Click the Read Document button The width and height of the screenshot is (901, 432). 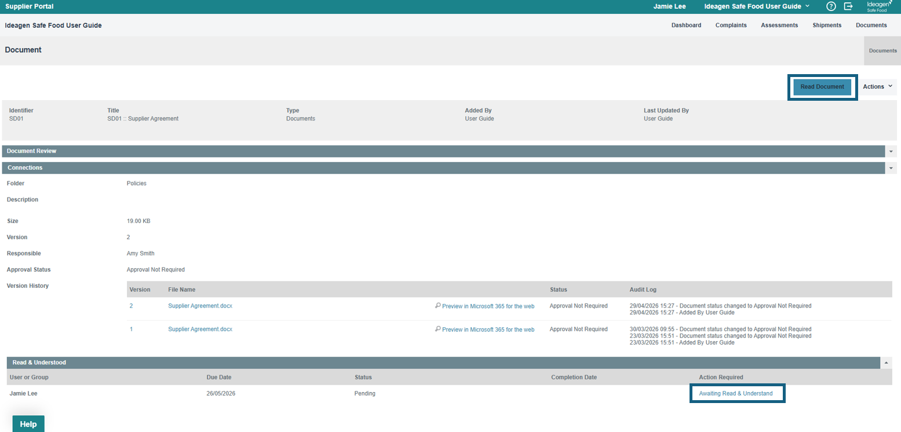click(822, 87)
